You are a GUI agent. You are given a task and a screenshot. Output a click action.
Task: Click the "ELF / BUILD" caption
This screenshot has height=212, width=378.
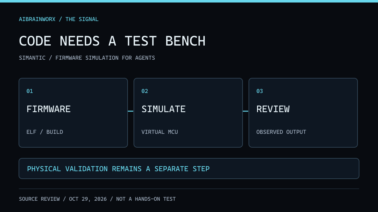point(45,132)
